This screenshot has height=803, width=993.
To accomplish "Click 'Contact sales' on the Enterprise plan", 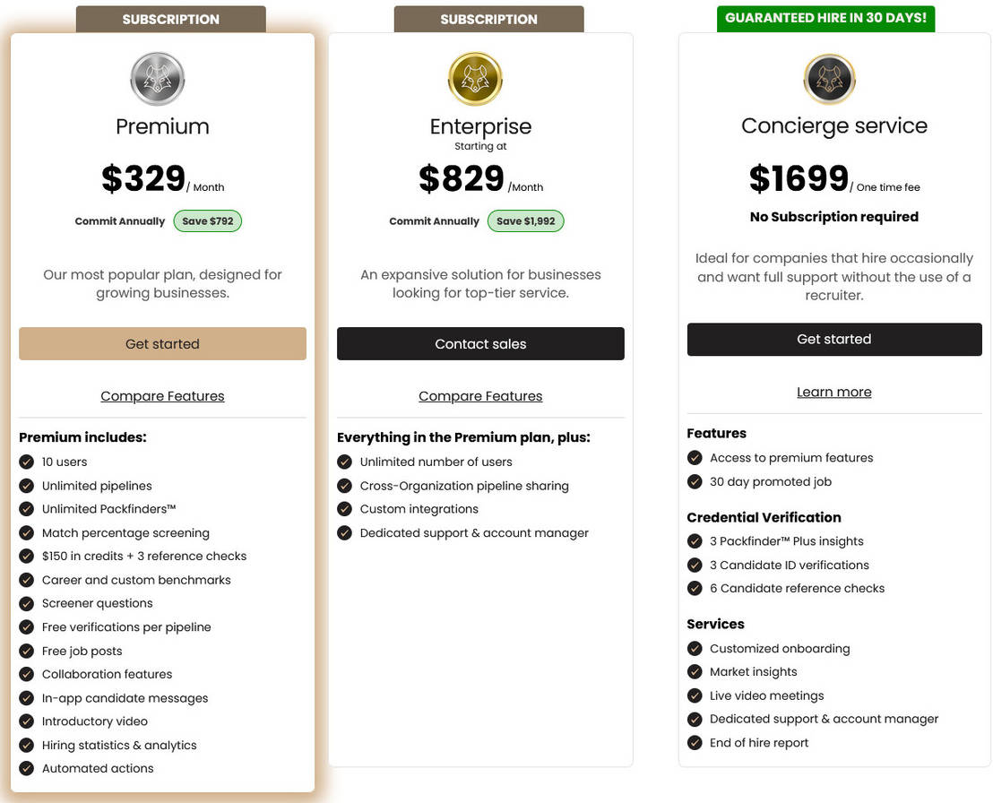I will tap(480, 343).
